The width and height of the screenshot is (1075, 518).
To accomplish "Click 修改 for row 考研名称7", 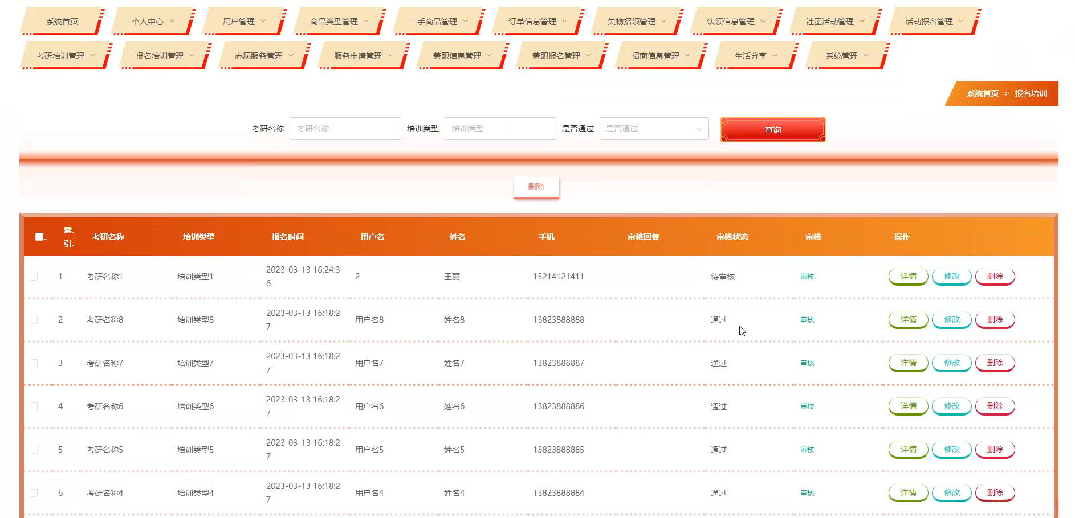I will click(952, 363).
